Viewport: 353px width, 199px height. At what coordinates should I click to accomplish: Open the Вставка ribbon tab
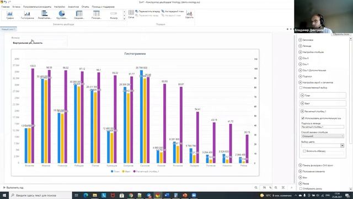pyautogui.click(x=16, y=7)
